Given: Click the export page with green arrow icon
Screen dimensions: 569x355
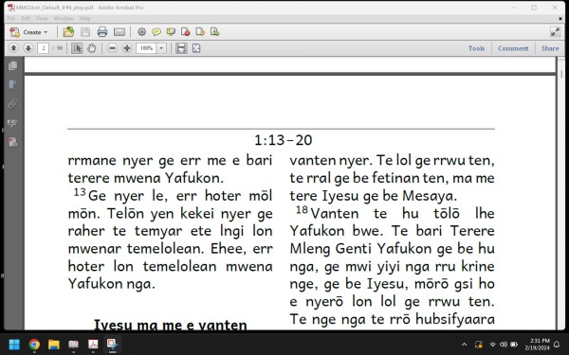Looking at the screenshot, I should click(215, 32).
